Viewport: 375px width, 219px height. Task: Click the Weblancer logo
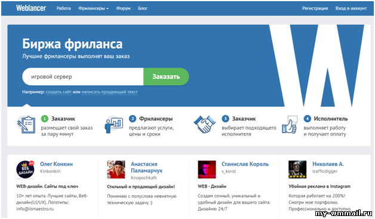[x=31, y=8]
